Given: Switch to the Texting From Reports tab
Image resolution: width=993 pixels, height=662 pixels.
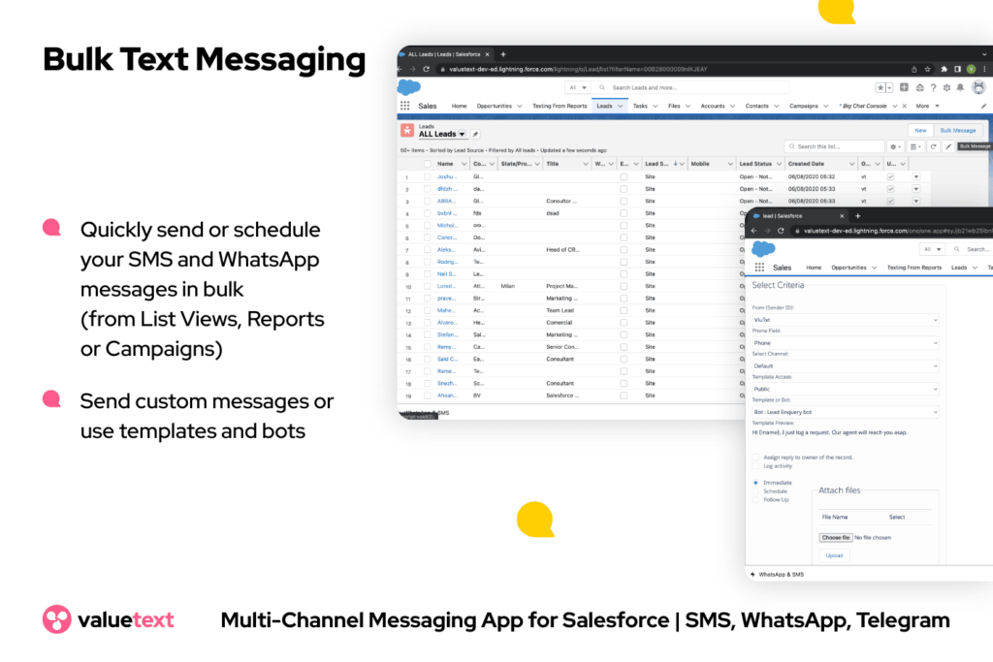Looking at the screenshot, I should point(560,106).
